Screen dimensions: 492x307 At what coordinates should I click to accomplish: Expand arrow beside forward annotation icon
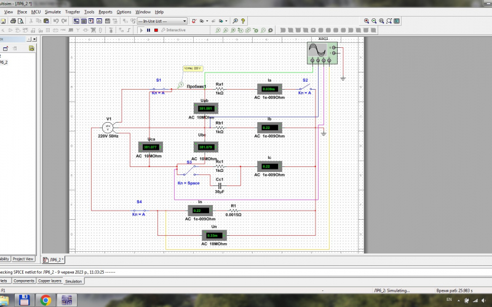click(x=226, y=21)
